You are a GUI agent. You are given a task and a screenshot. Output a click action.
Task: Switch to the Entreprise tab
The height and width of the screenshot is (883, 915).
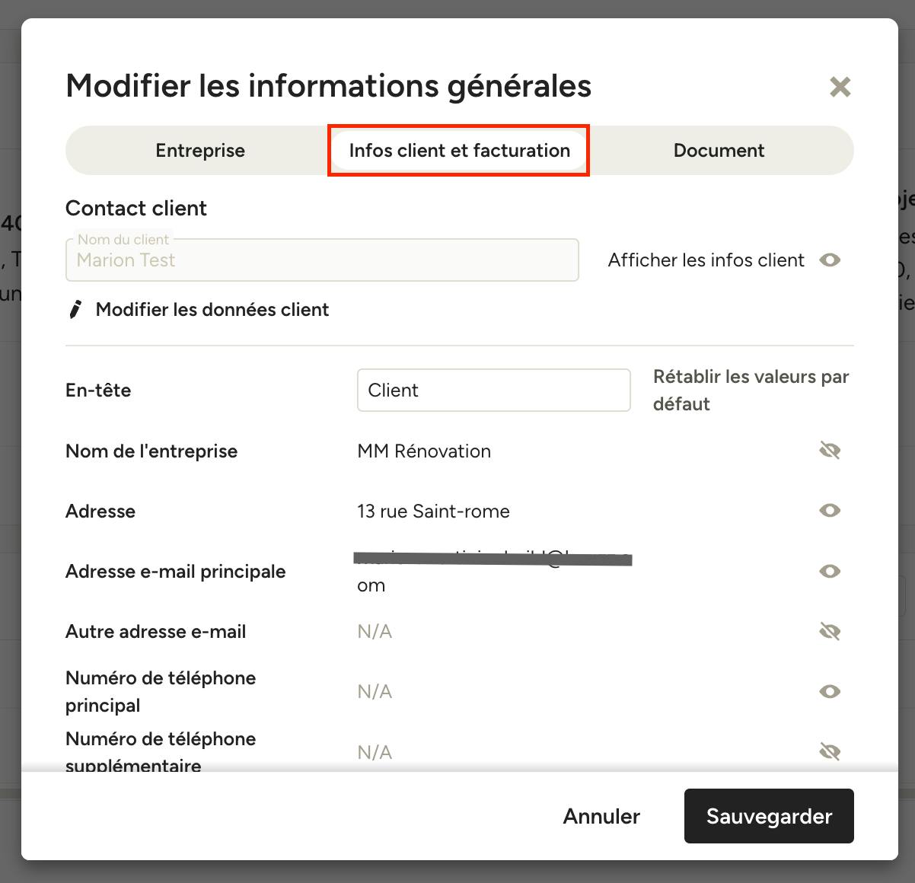(200, 151)
